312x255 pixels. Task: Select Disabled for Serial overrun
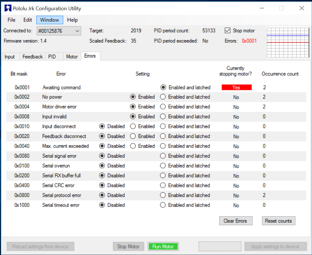112,166
